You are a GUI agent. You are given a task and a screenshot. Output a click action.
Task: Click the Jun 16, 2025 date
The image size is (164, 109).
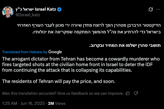33,103
